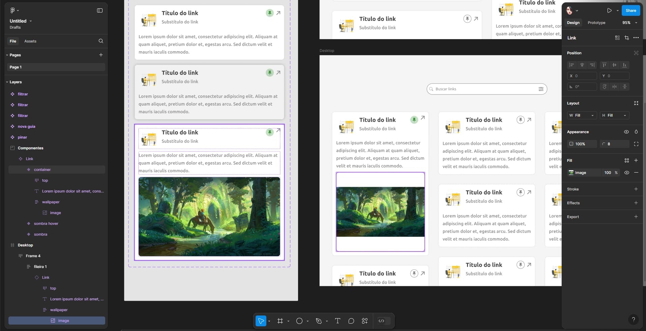Viewport: 646px width, 331px height.
Task: Open the fill styles four-dot icon
Action: [626, 160]
